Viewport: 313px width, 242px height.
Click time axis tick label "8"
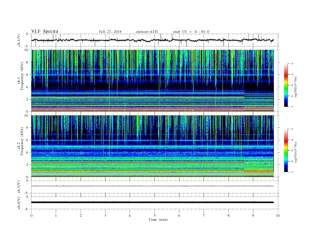pos(228,216)
